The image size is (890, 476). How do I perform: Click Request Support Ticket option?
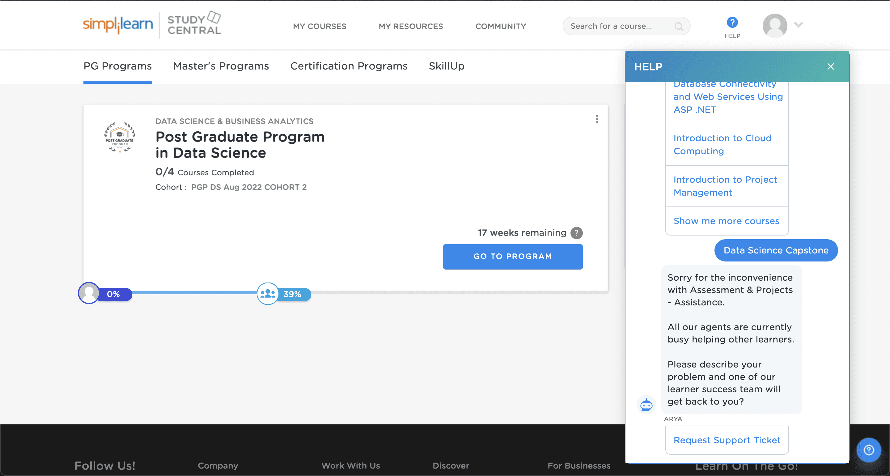(727, 440)
